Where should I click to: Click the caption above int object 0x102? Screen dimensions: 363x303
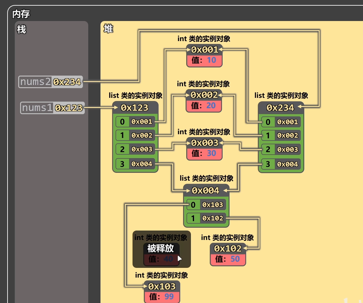pos(227,237)
